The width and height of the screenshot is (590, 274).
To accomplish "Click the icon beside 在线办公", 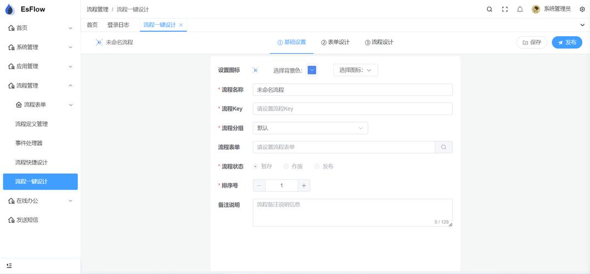I will 12,201.
